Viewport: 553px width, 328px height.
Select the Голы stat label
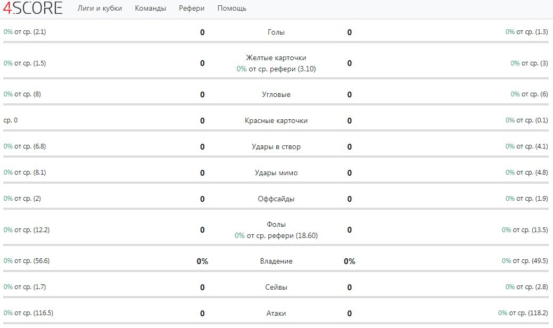pyautogui.click(x=276, y=32)
